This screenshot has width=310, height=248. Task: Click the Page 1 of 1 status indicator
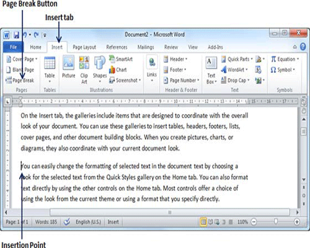coord(17,222)
